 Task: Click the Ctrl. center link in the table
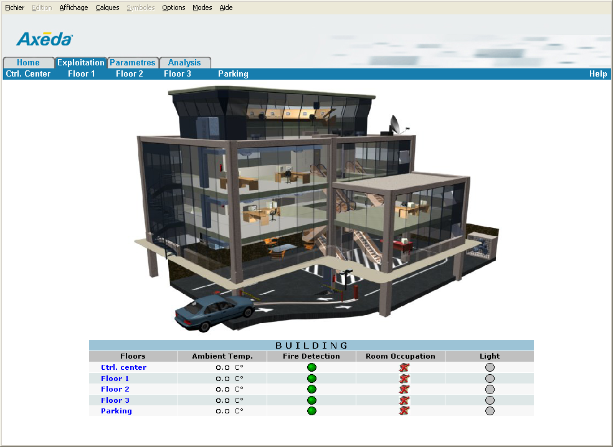pyautogui.click(x=123, y=367)
